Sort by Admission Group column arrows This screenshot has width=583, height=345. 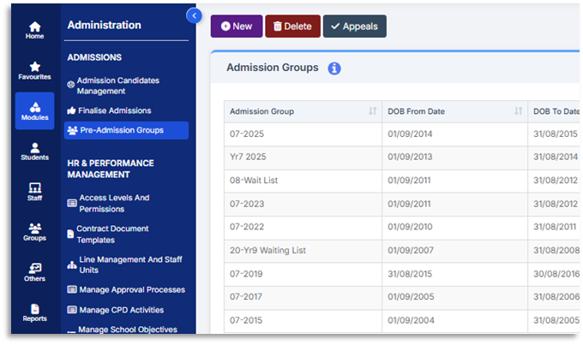(x=372, y=111)
